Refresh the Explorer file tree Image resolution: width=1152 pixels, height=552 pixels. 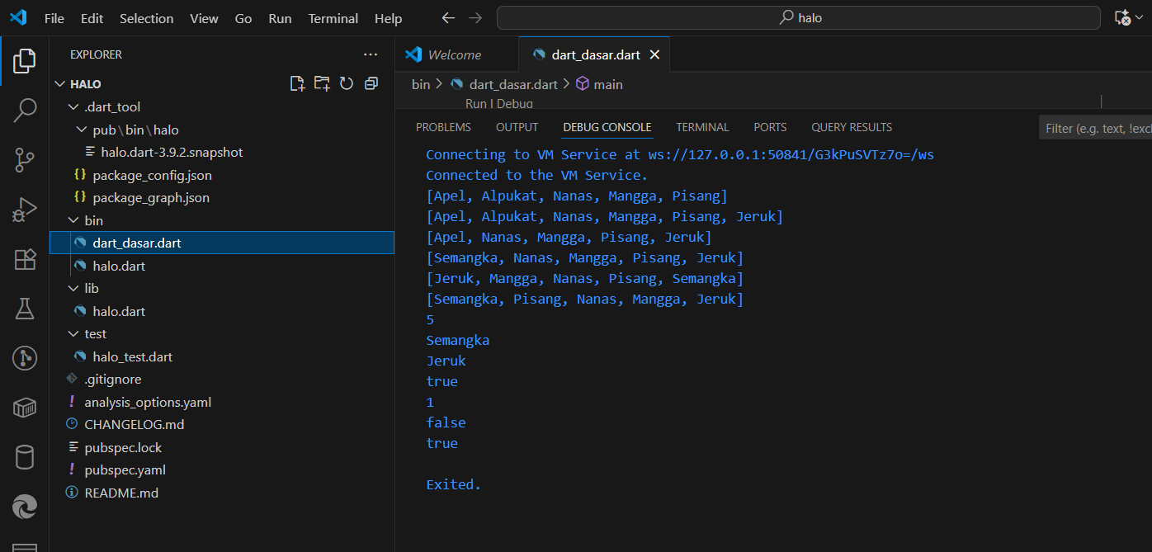click(347, 83)
